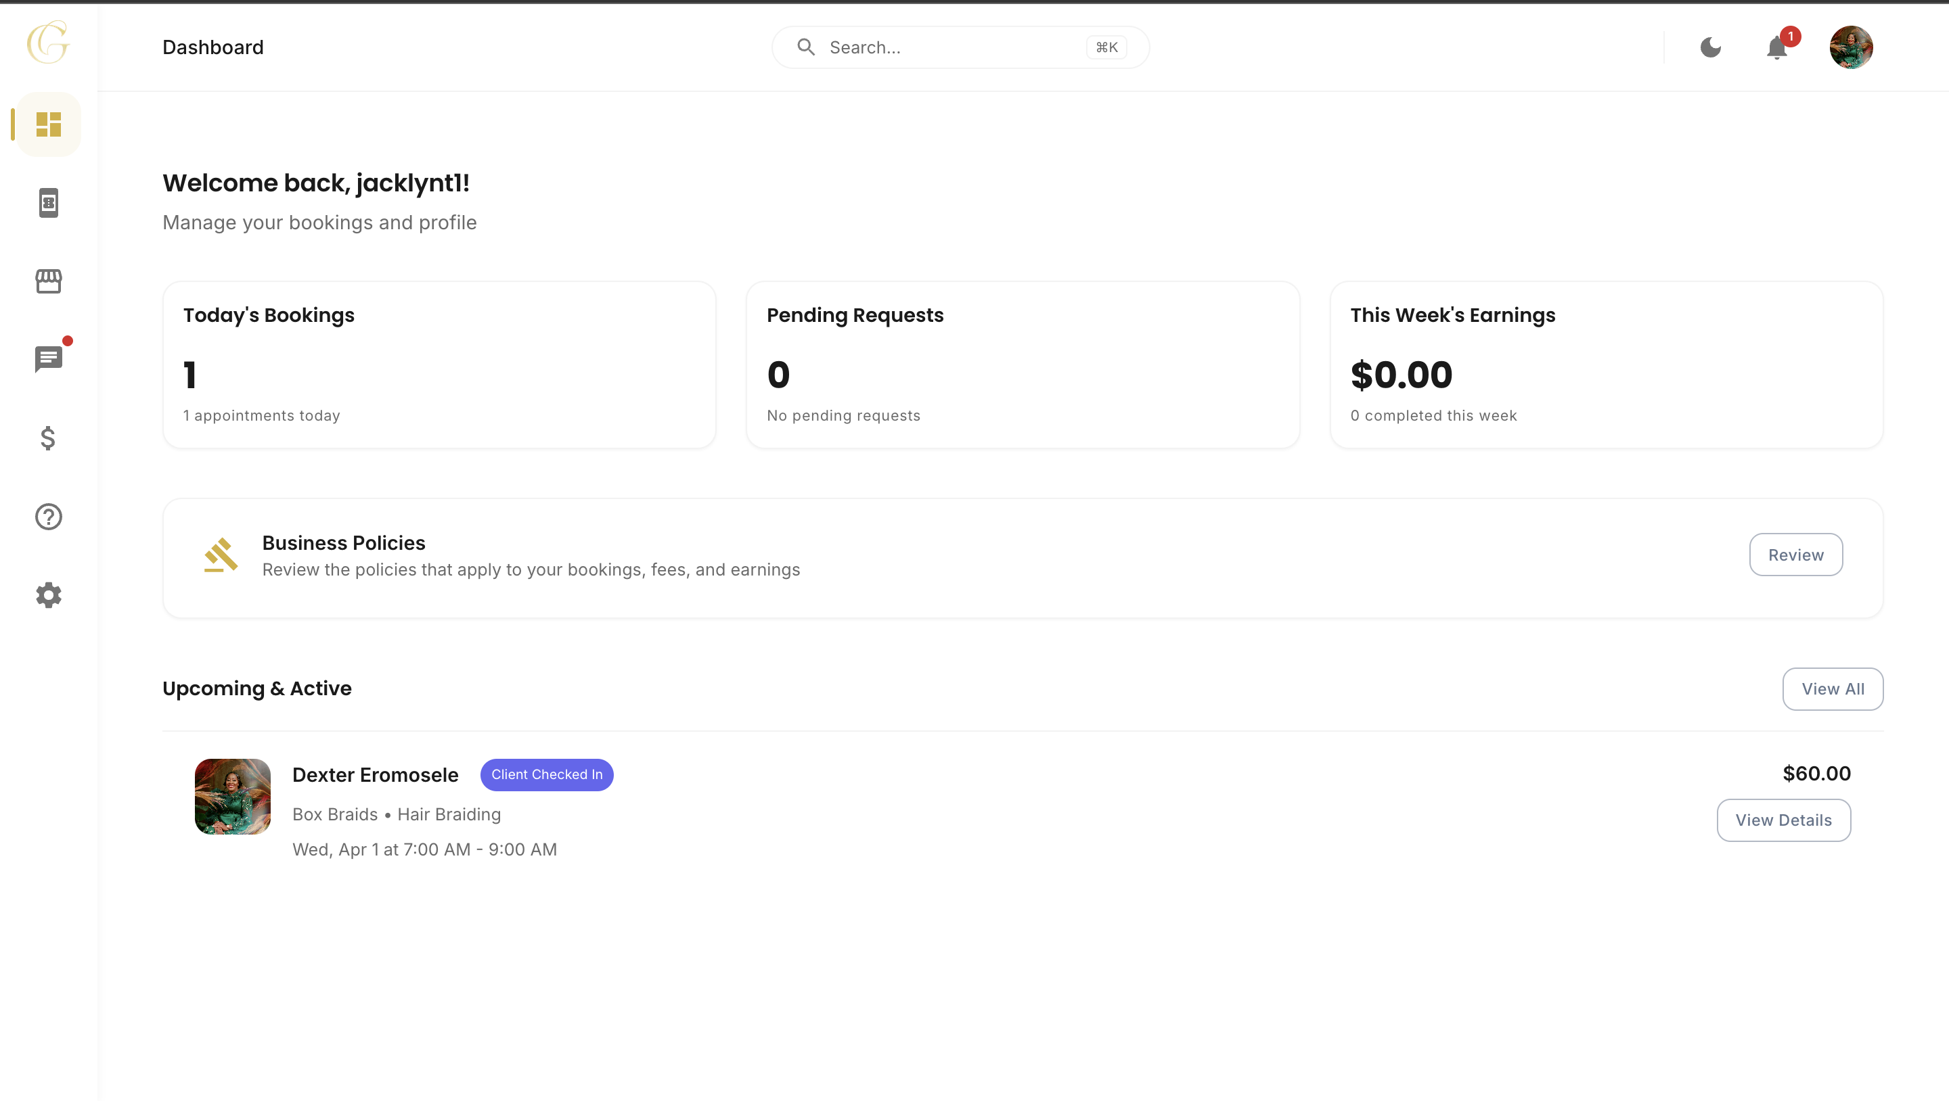Image resolution: width=1949 pixels, height=1101 pixels.
Task: Open the storefront sidebar icon
Action: (49, 281)
